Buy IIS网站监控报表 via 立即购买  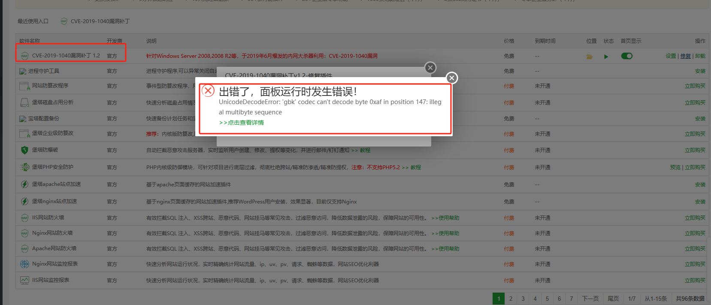point(695,281)
